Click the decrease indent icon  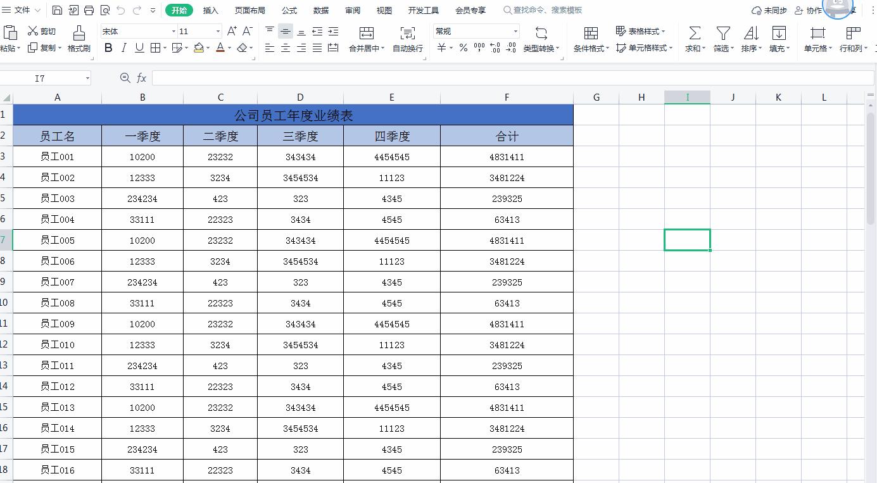[317, 31]
